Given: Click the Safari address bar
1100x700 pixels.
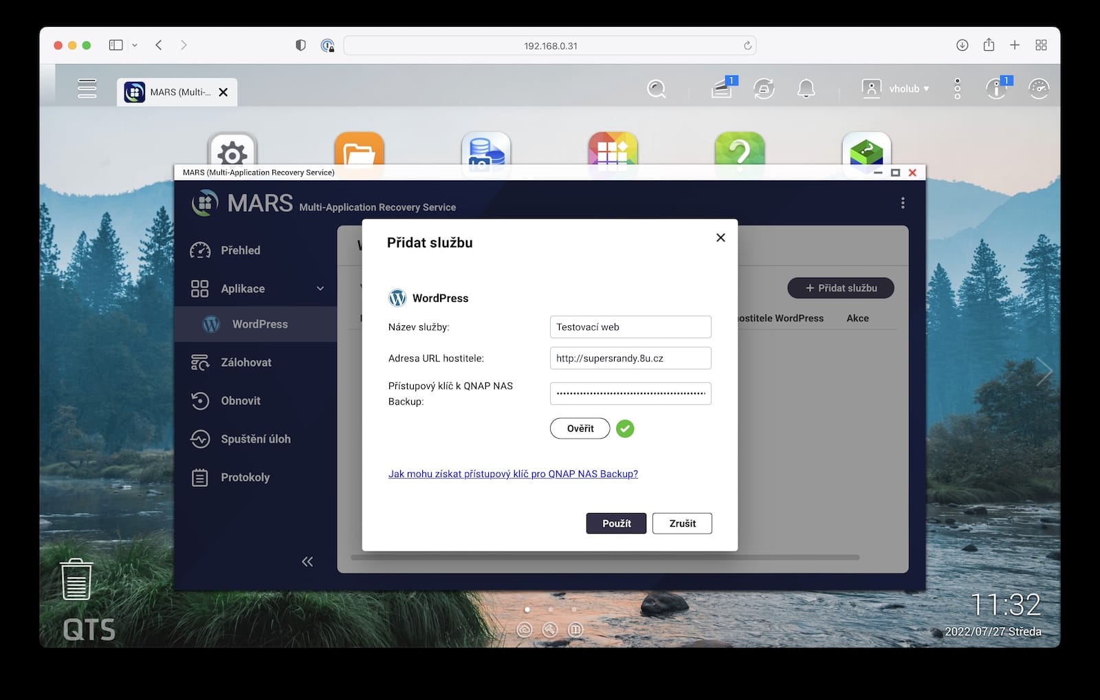Looking at the screenshot, I should tap(550, 45).
